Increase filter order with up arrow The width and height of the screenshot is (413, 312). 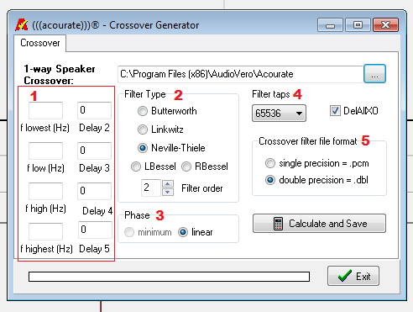point(168,184)
